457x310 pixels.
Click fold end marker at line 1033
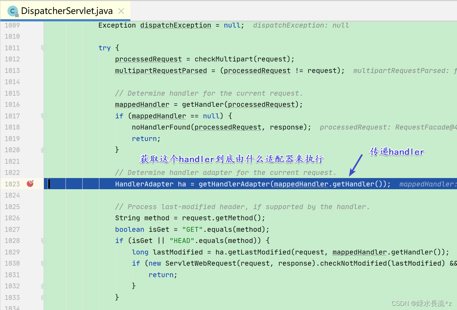coord(44,297)
